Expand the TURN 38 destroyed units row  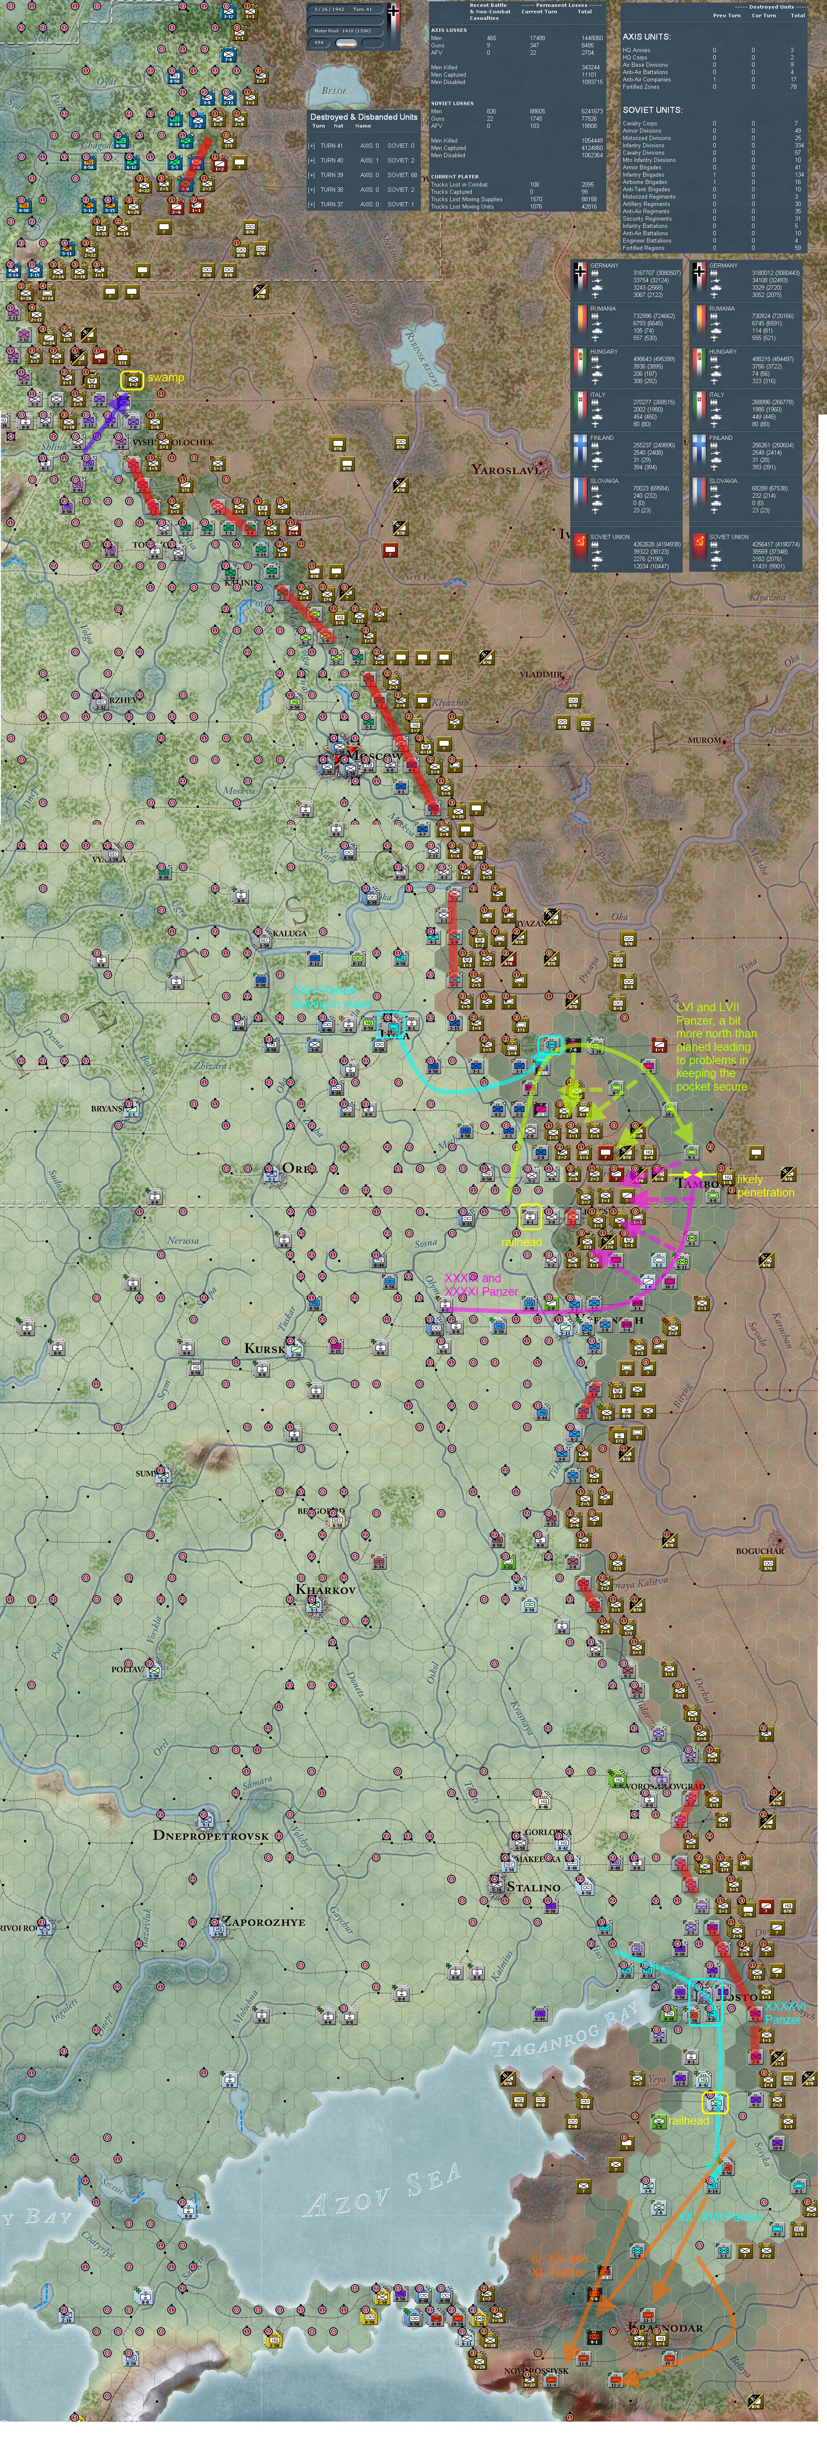tap(311, 190)
